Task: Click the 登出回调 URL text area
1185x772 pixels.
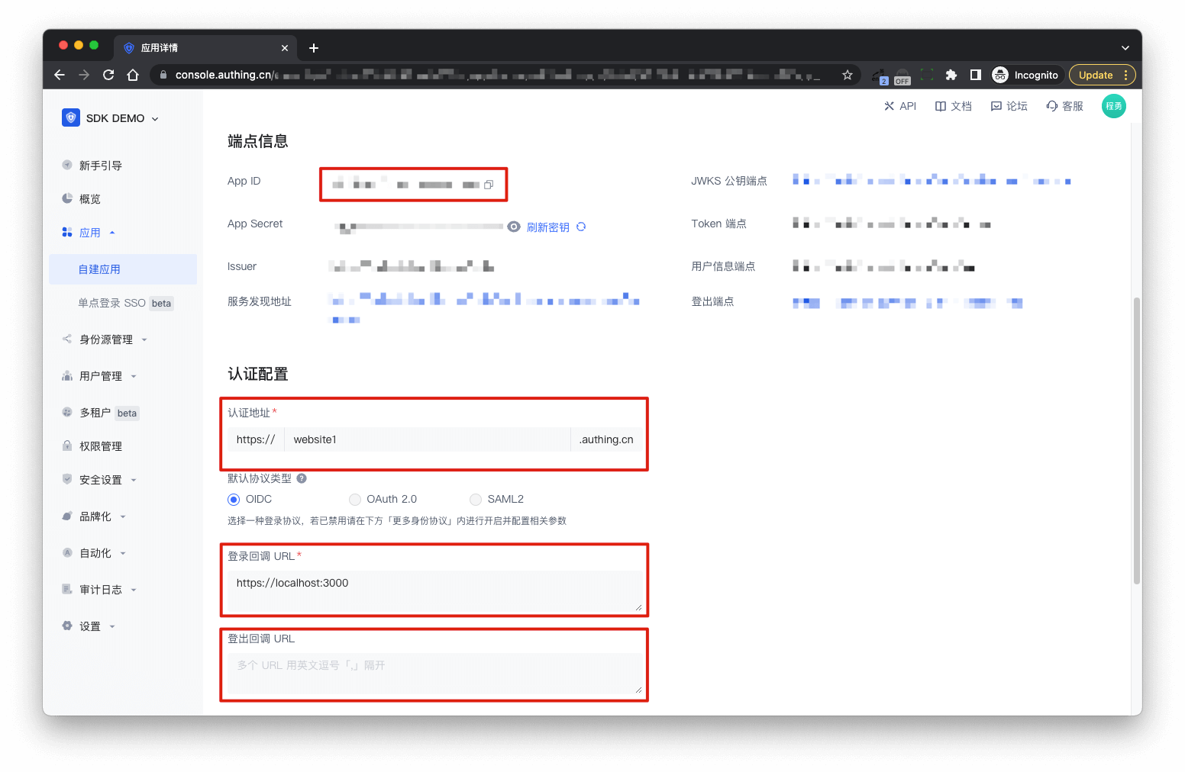Action: click(434, 673)
